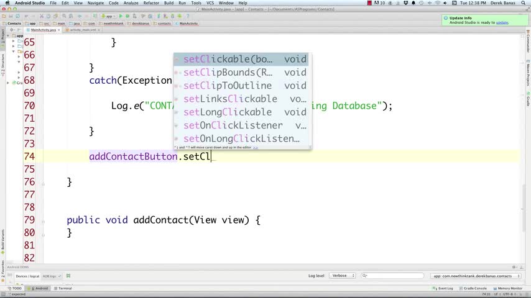531x298 pixels.
Task: Expand the Gradle node in the project tree
Action: [8, 83]
